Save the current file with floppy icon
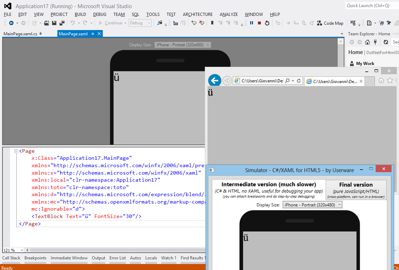 [x=54, y=23]
